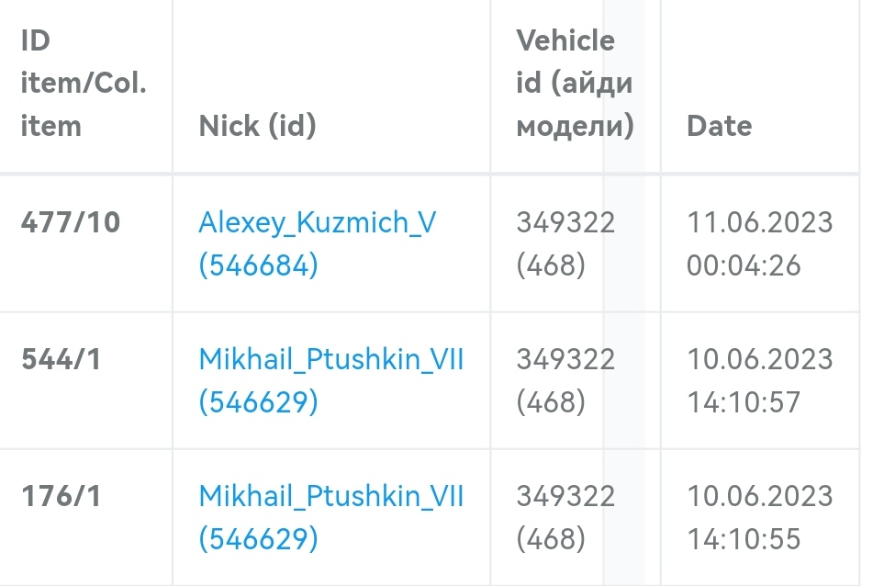The width and height of the screenshot is (884, 586).
Task: Click the 10.06.2023 date in the 176/1 row
Action: click(759, 497)
